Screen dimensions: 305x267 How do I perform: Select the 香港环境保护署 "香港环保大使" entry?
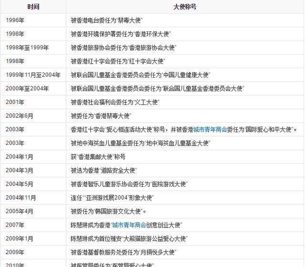pyautogui.click(x=121, y=34)
